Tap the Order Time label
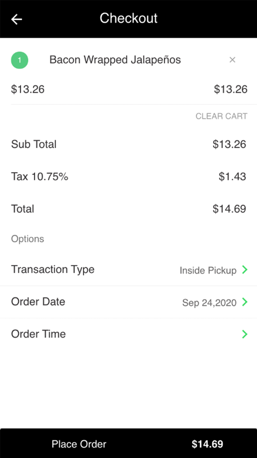 (x=39, y=334)
